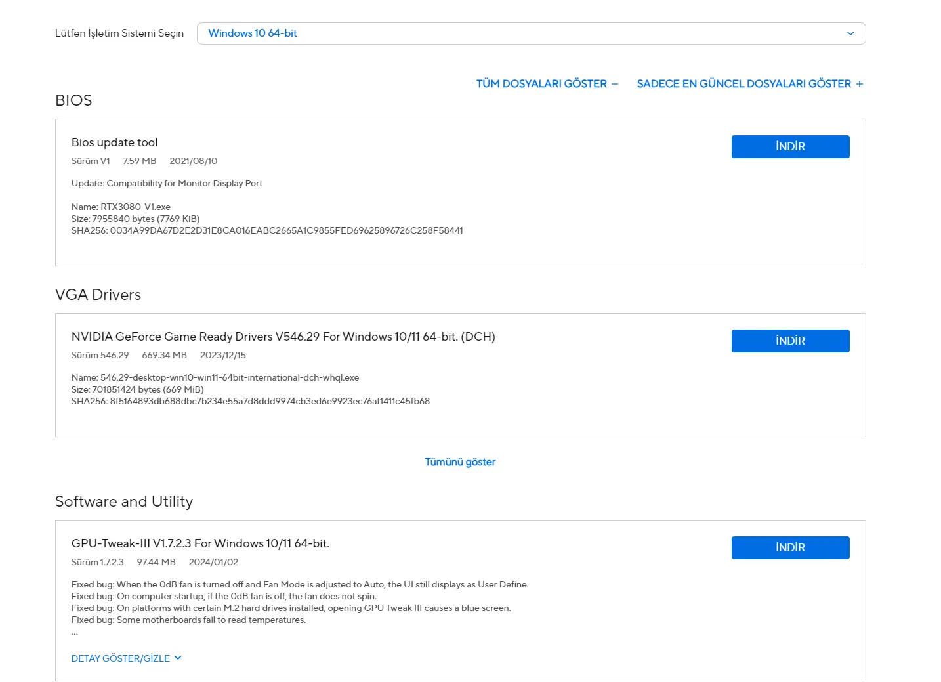Viewport: 941px width, 682px height.
Task: Download GPU-Tweak-III with its İNDİR button
Action: (790, 547)
